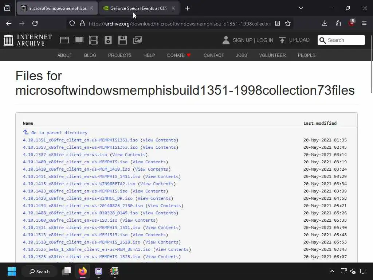The image size is (373, 280).
Task: View Contents of MEMPHIS_1525.iso
Action: [162, 257]
